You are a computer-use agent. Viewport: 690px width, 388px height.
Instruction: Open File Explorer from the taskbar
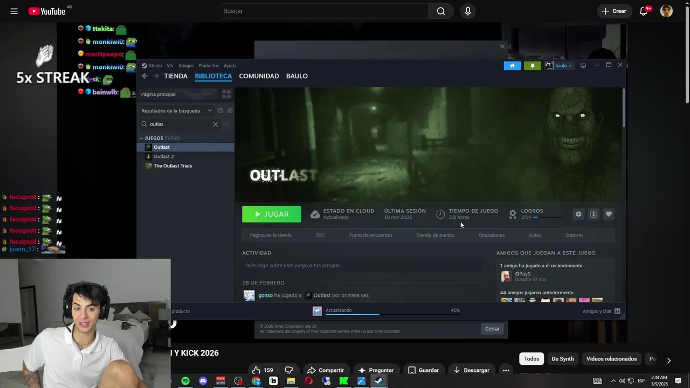coord(291,381)
